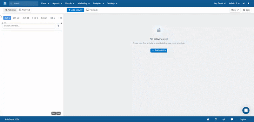Select the Feb 2 date tab
This screenshot has width=254, height=122.
point(44,18)
